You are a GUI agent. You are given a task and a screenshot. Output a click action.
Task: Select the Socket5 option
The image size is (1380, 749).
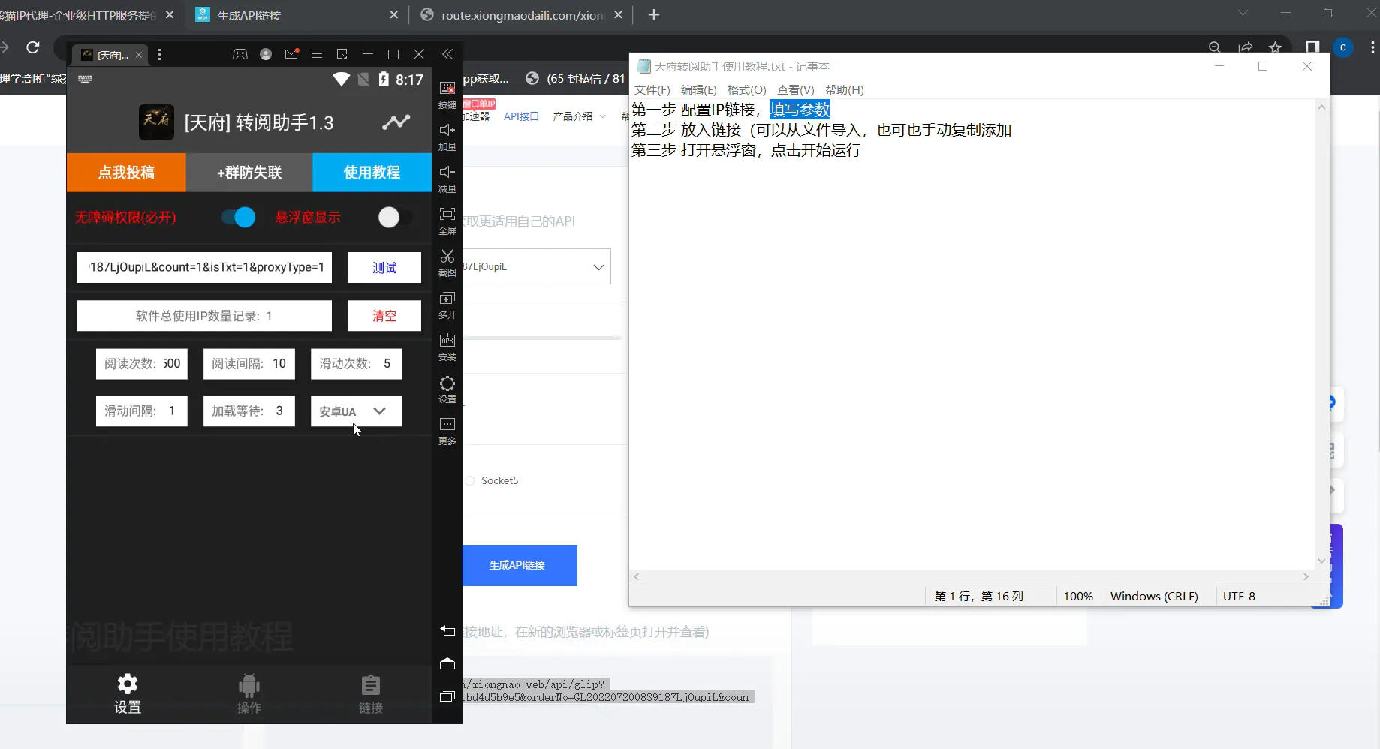click(x=470, y=480)
